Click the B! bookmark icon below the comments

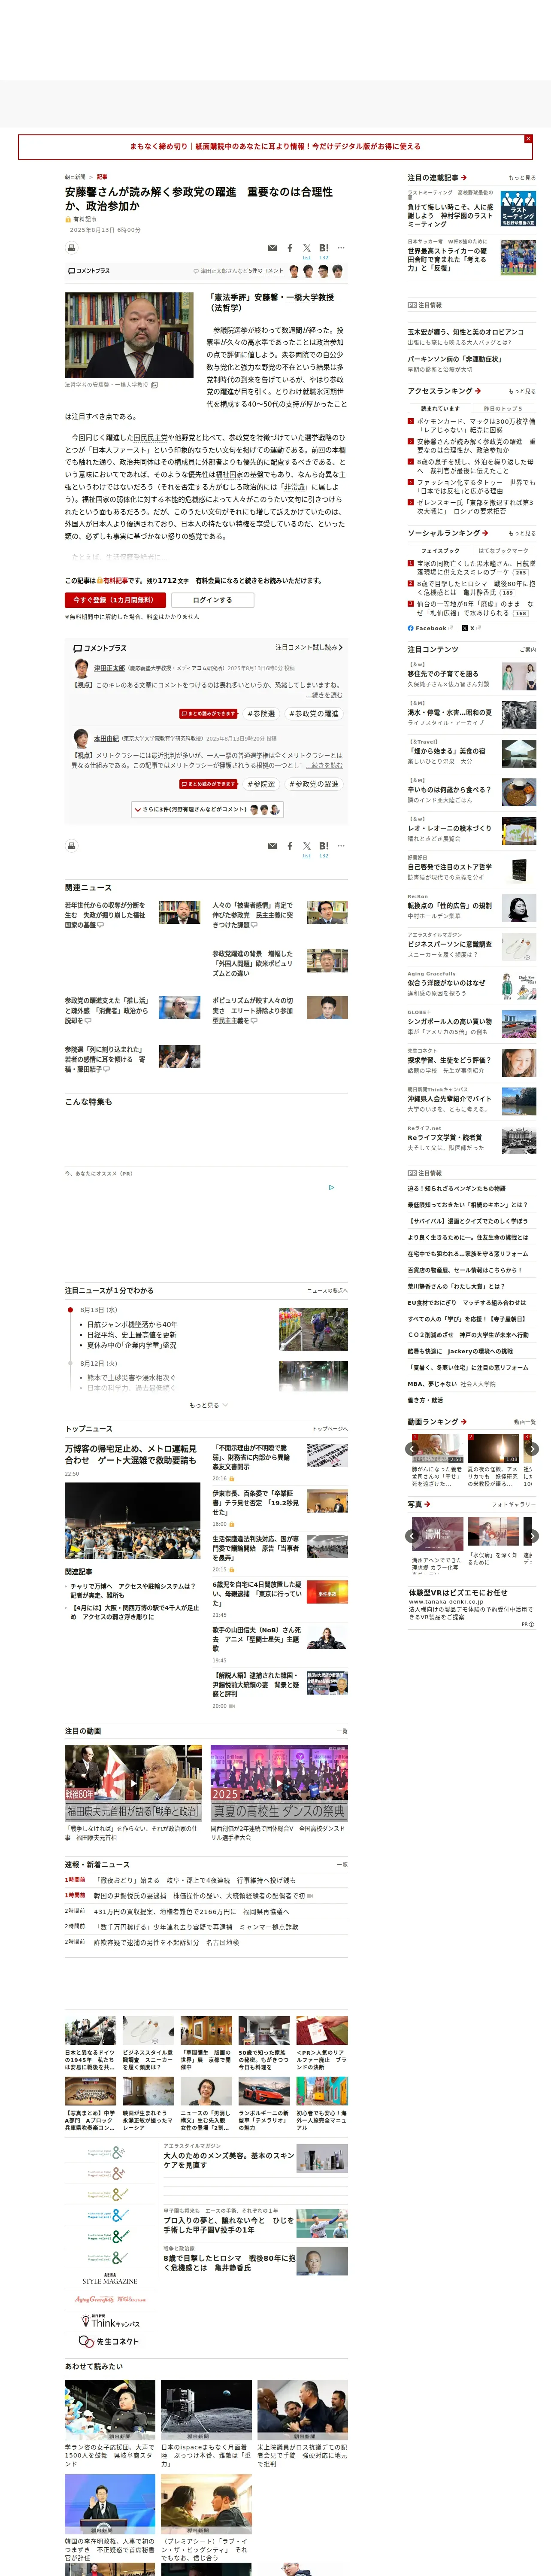324,846
